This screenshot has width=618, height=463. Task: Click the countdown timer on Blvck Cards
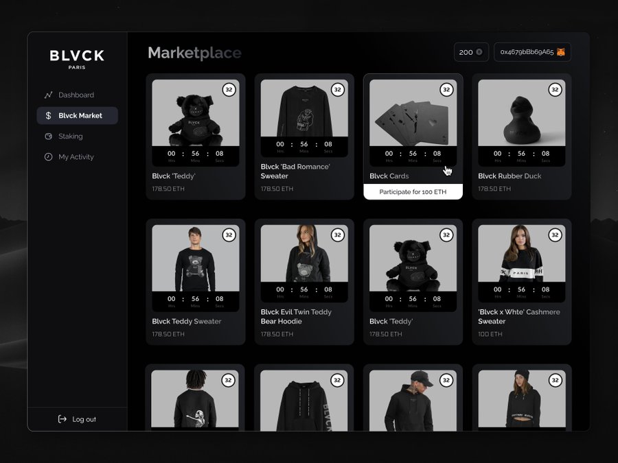pyautogui.click(x=413, y=156)
